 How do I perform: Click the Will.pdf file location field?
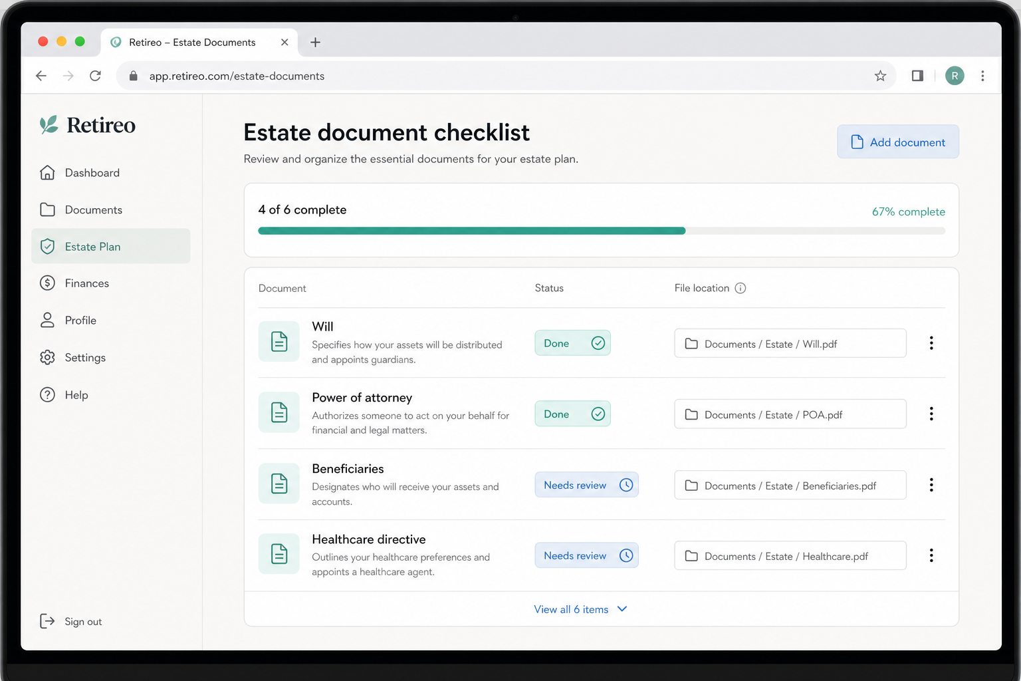pos(790,343)
